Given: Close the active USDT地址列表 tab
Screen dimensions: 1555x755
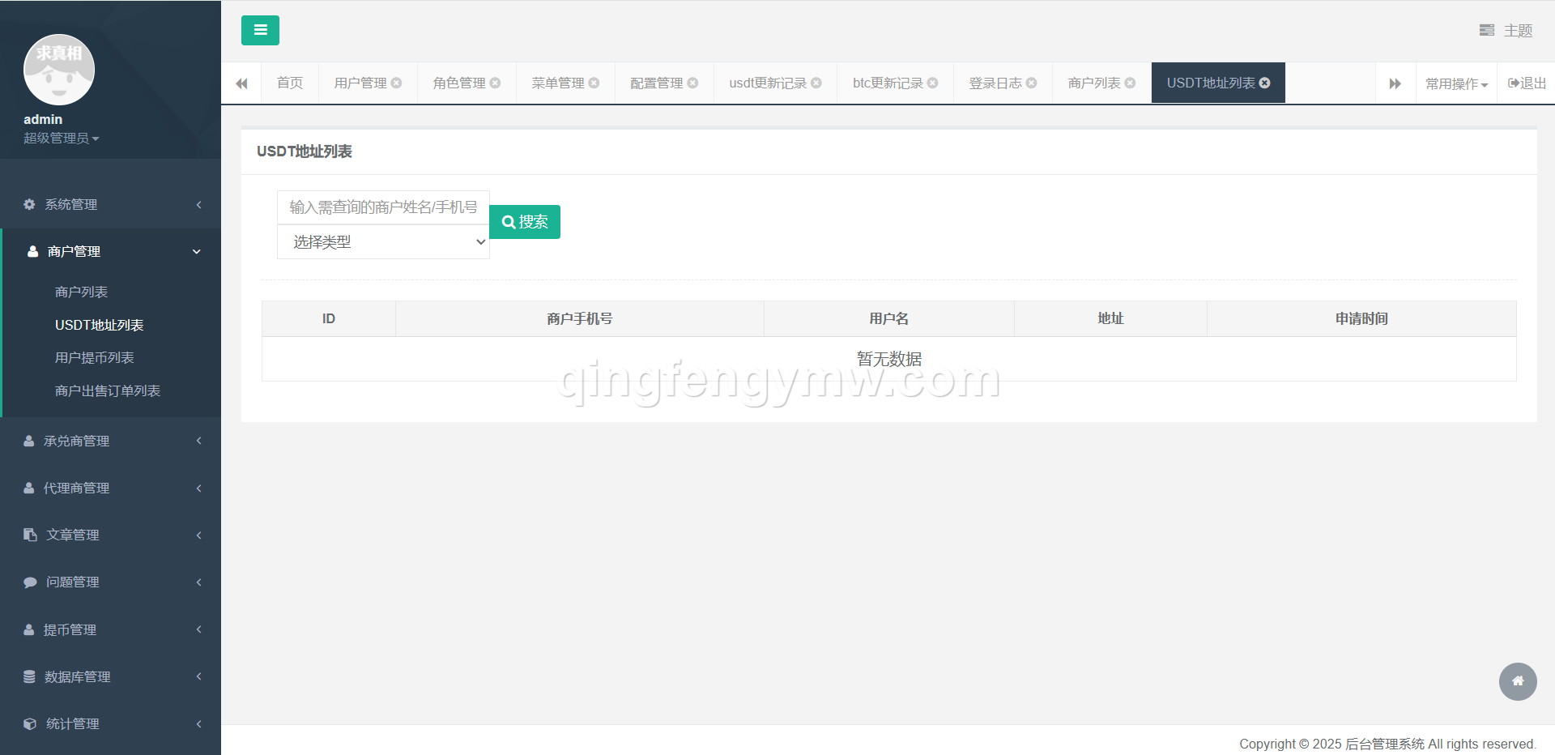Looking at the screenshot, I should pos(1264,83).
